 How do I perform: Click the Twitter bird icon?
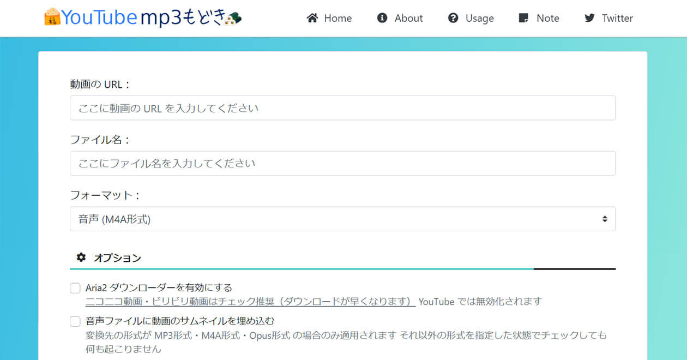(x=589, y=18)
